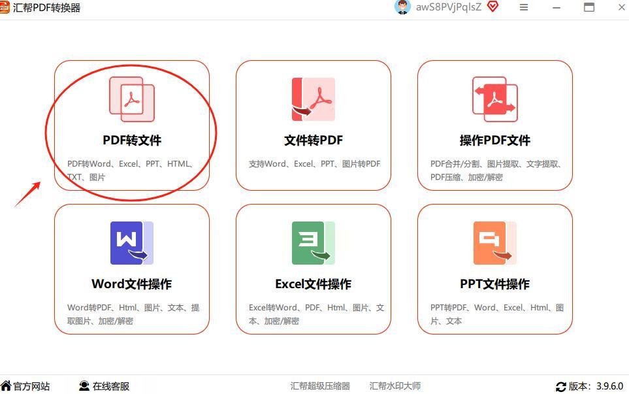
Task: Open the PPT文件操作 icon
Action: click(494, 242)
